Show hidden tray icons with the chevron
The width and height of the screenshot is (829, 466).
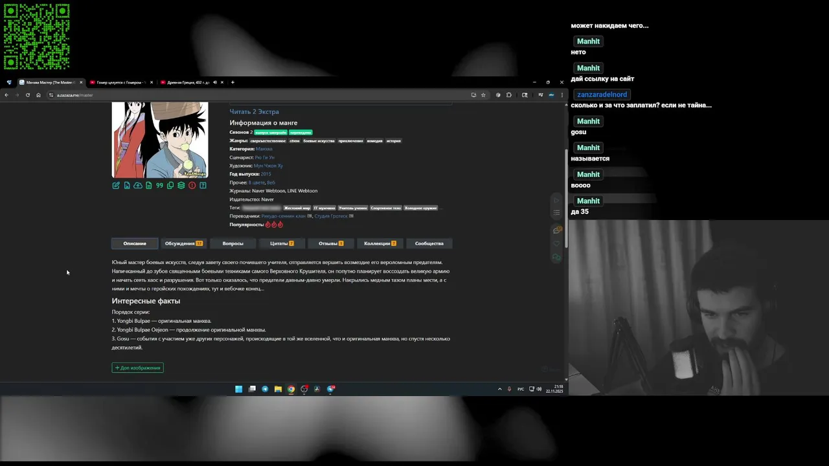tap(499, 389)
